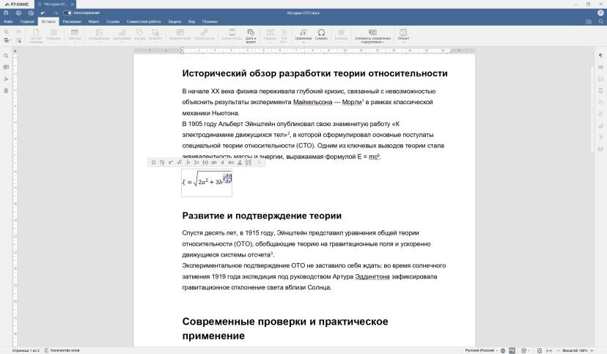
Task: Click the nonprinting characters icon at right
Action: [600, 56]
